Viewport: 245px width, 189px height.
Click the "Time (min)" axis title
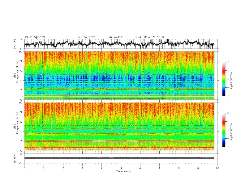point(124,171)
